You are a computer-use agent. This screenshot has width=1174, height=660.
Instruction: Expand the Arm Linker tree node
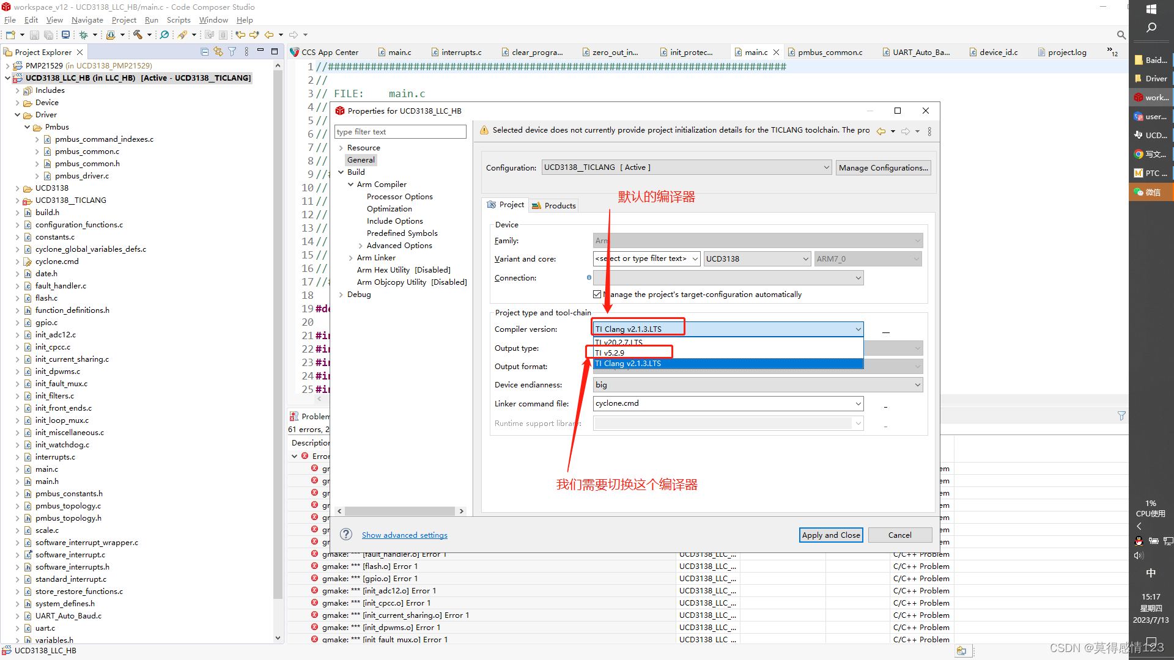(351, 258)
